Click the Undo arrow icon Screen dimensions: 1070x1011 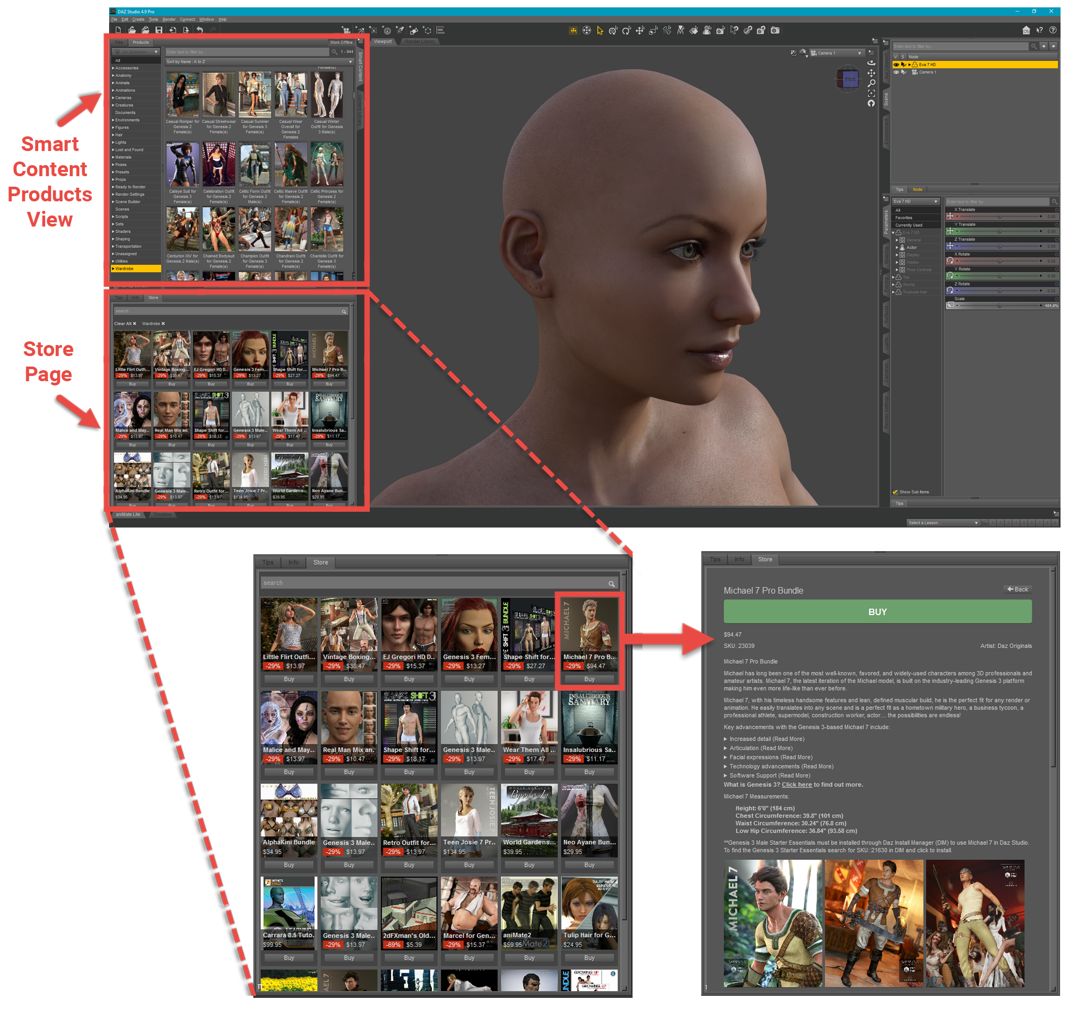(200, 30)
